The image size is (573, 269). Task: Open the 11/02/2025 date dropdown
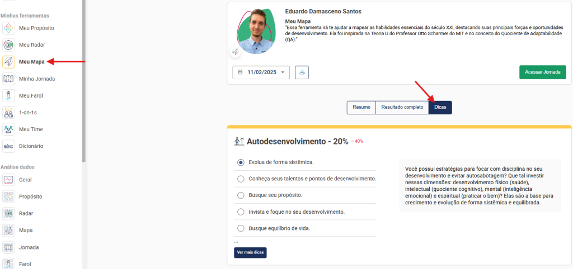[261, 72]
